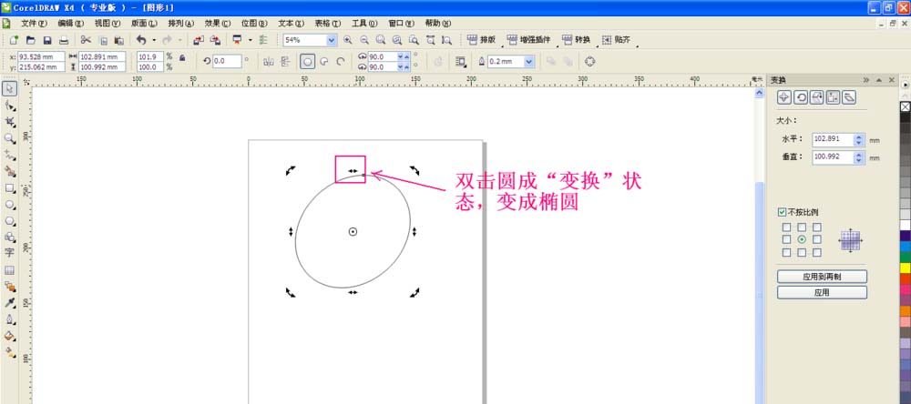Image resolution: width=911 pixels, height=404 pixels.
Task: Select the Smart Fill tool in the toolbox
Action: point(10,171)
